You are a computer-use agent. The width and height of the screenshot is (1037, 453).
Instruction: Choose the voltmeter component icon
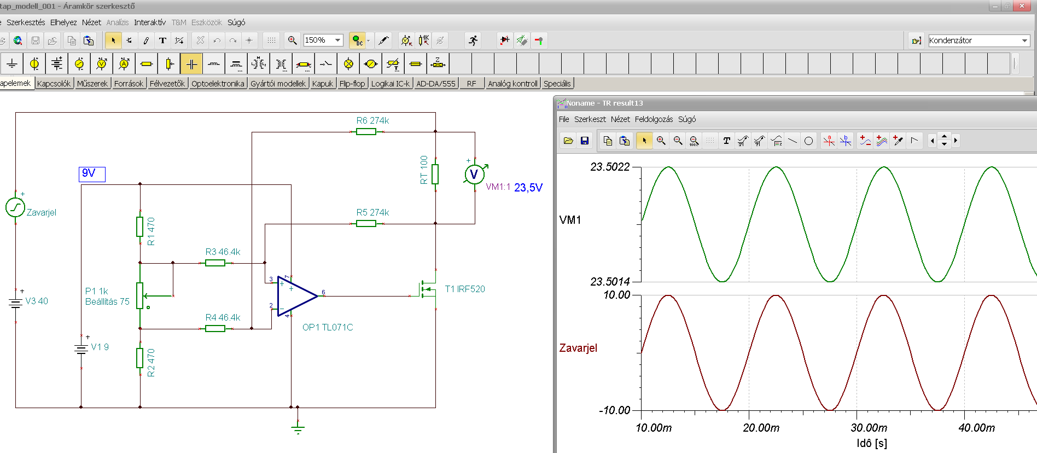pyautogui.click(x=102, y=64)
